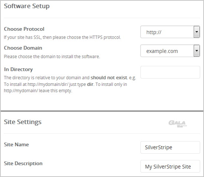Image resolution: width=204 pixels, height=177 pixels.
Task: Click the SSL HTTPS protocol hint text
Action: (62, 37)
